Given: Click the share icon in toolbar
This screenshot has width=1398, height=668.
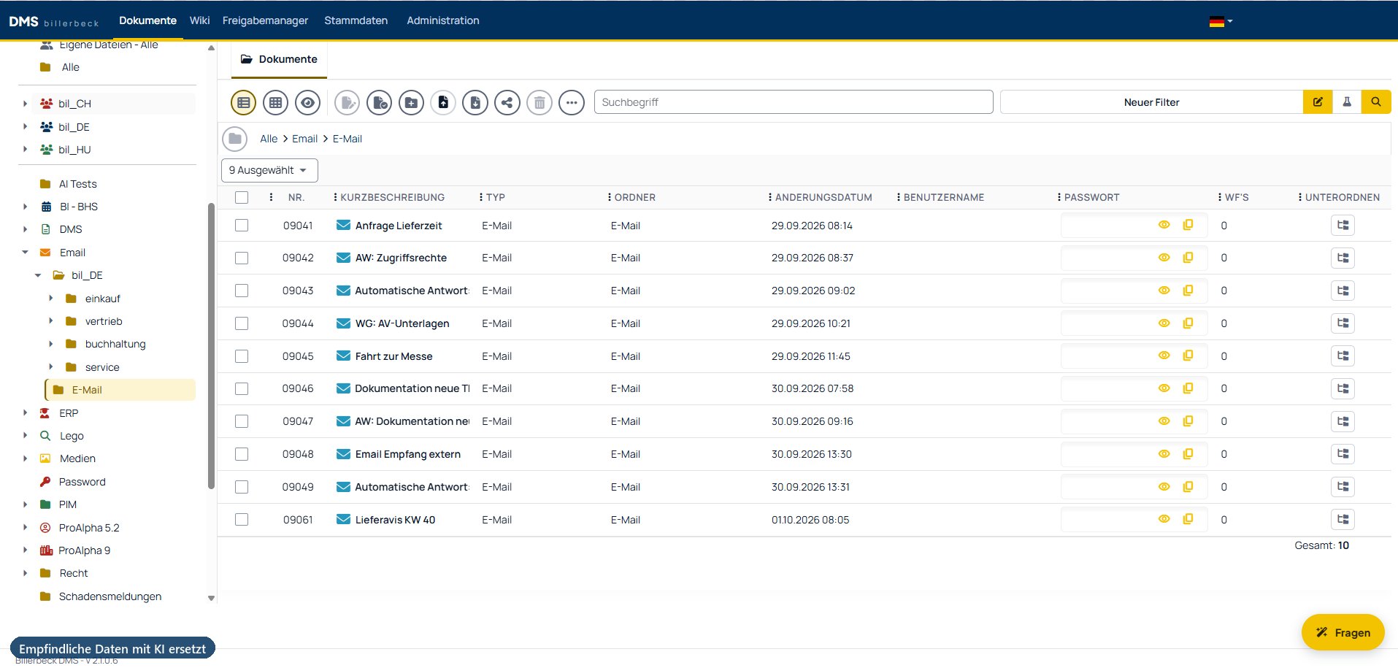Looking at the screenshot, I should [507, 103].
